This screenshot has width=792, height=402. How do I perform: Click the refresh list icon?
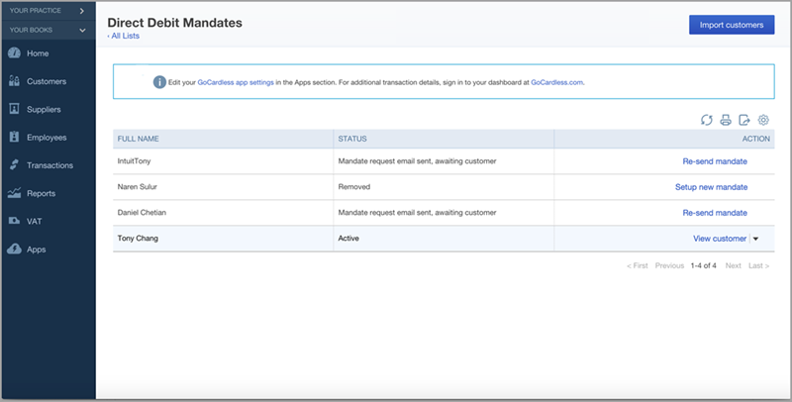(x=706, y=120)
